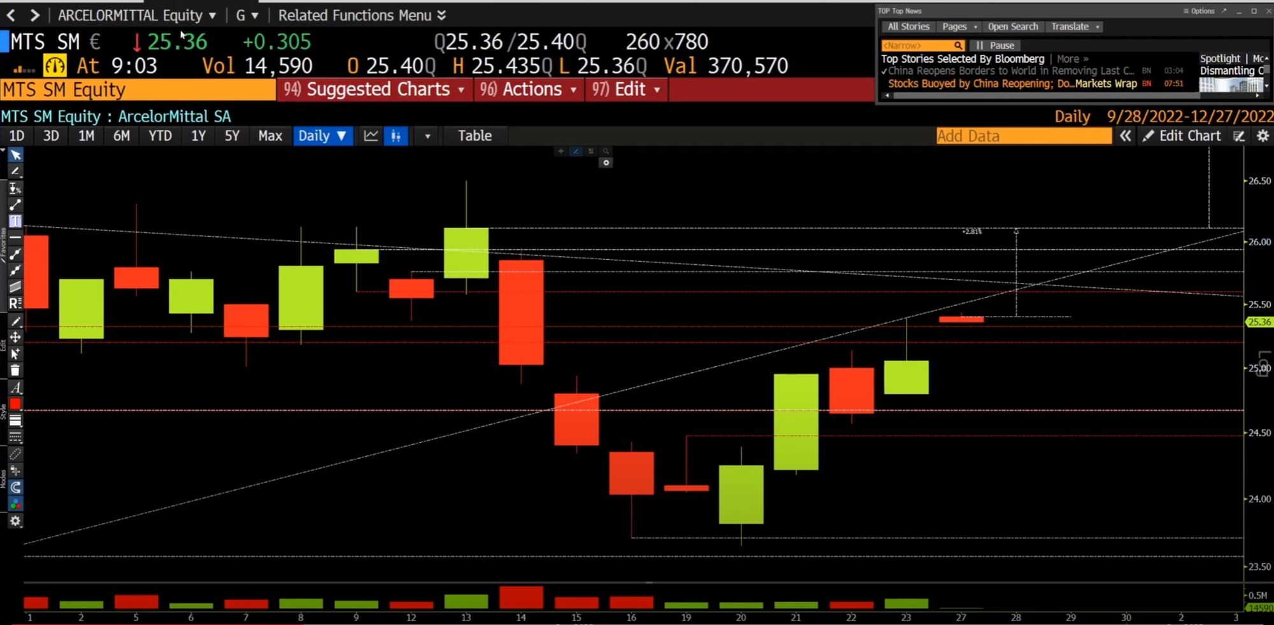Open the More stories link

pos(1073,59)
